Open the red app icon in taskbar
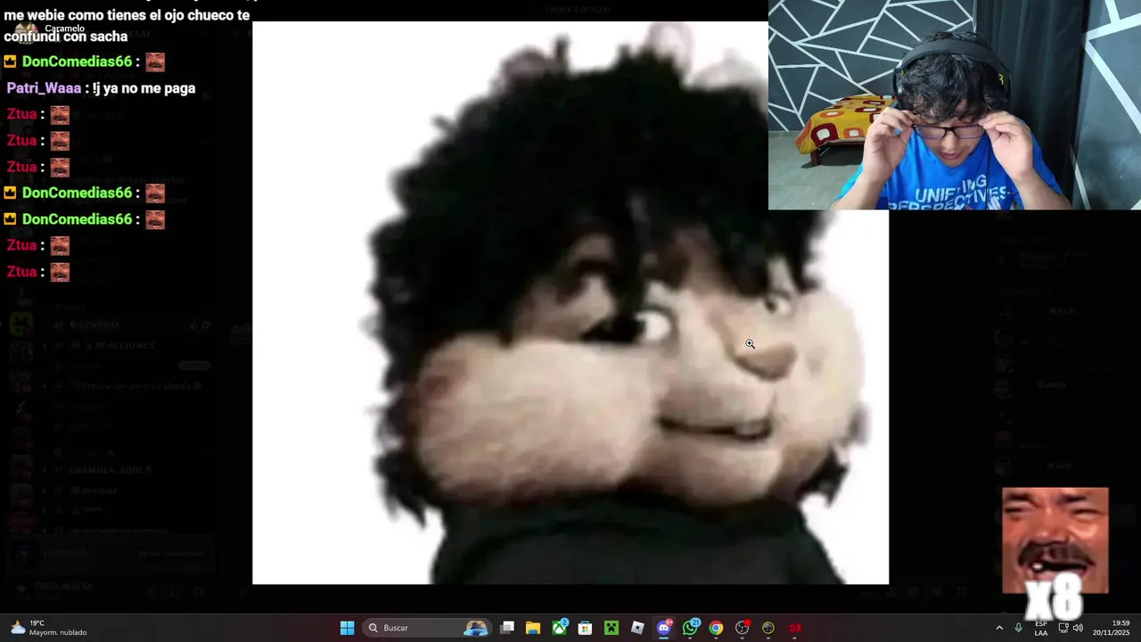Image resolution: width=1141 pixels, height=642 pixels. click(794, 628)
